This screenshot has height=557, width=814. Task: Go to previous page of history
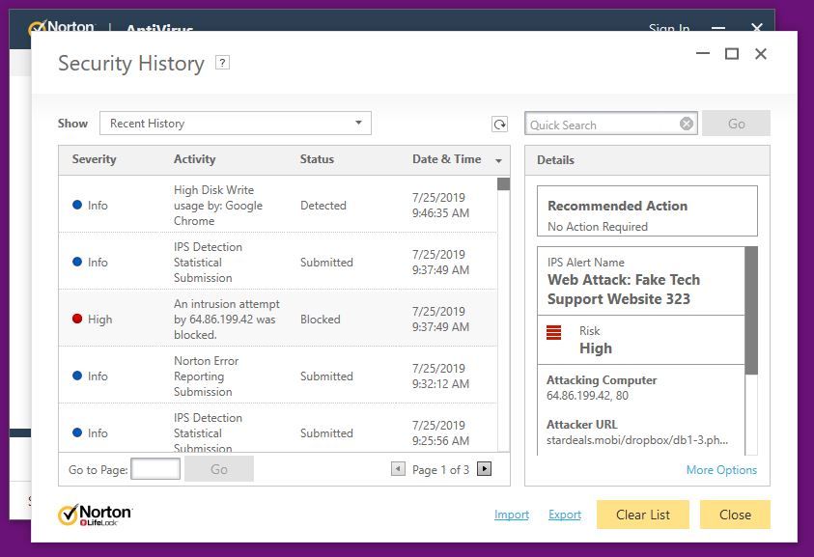coord(398,469)
